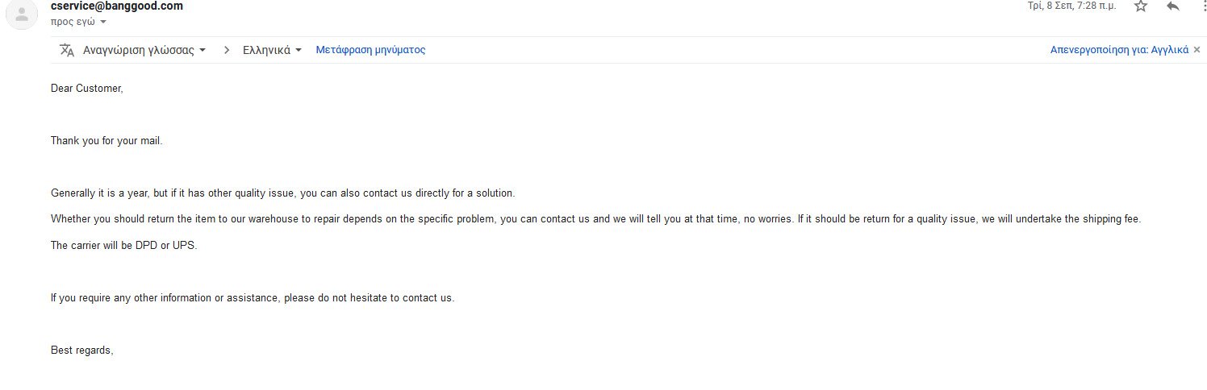Screen dimensions: 1207x390
Task: Open the Αναγνώριση γλώσσας source language dropdown
Action: 144,50
